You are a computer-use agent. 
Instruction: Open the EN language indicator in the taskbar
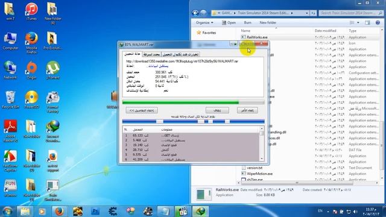[320, 211]
